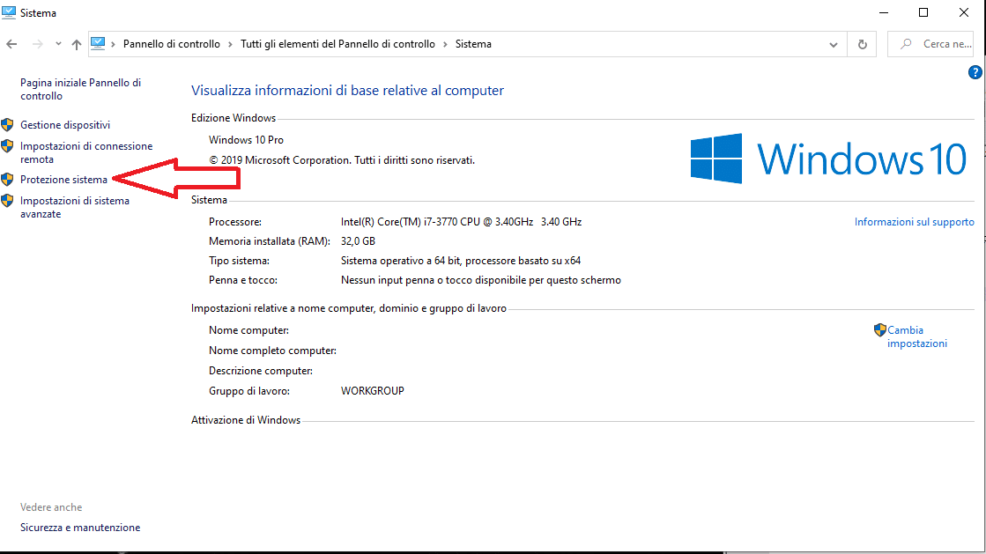Expand the chevron before 'Pannello di controllo'
This screenshot has height=554, width=986.
pyautogui.click(x=113, y=44)
